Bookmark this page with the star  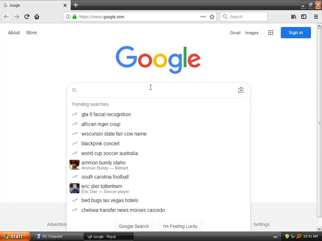(212, 17)
